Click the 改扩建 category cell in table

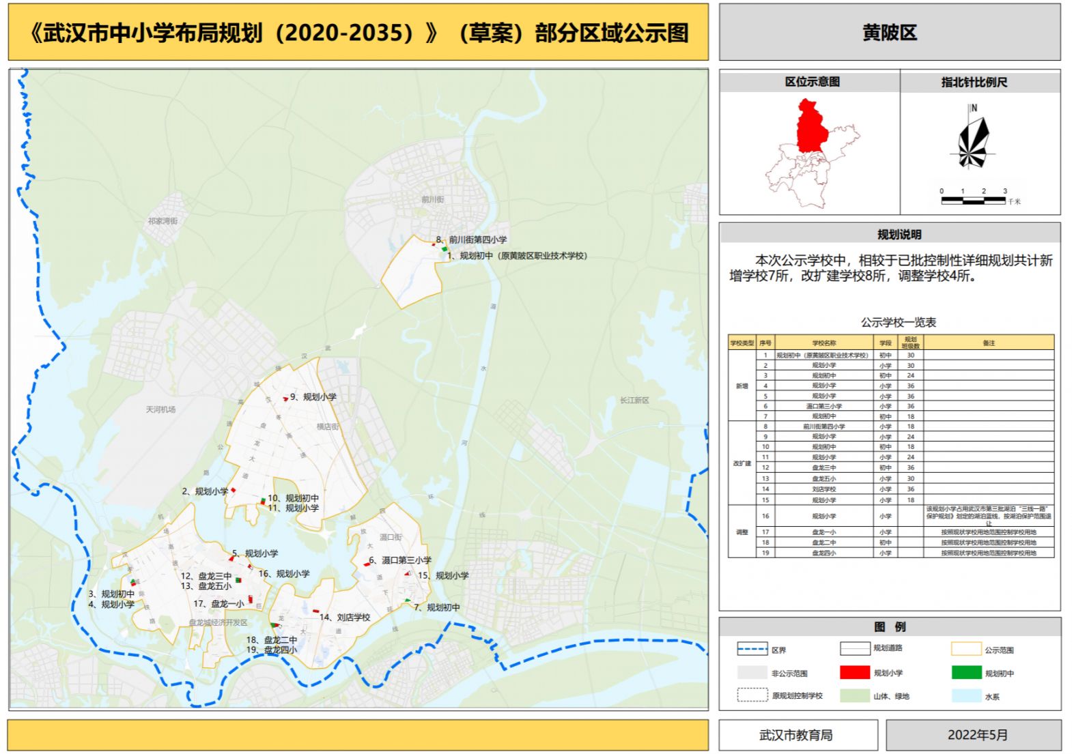pyautogui.click(x=742, y=463)
